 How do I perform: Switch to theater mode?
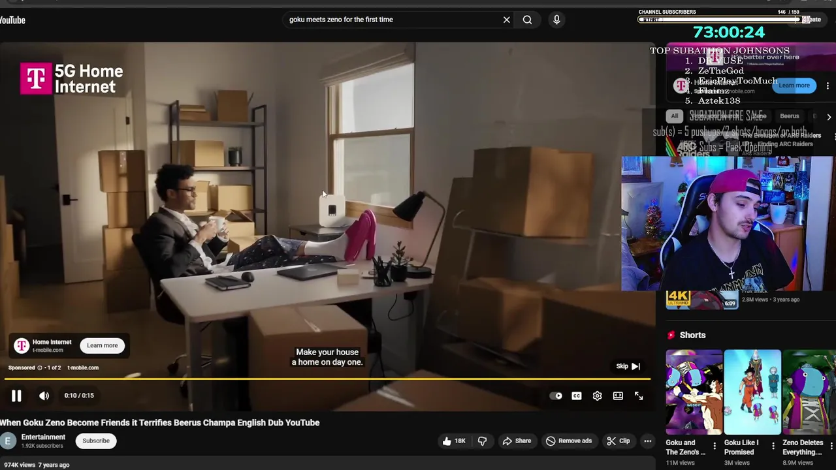point(618,396)
